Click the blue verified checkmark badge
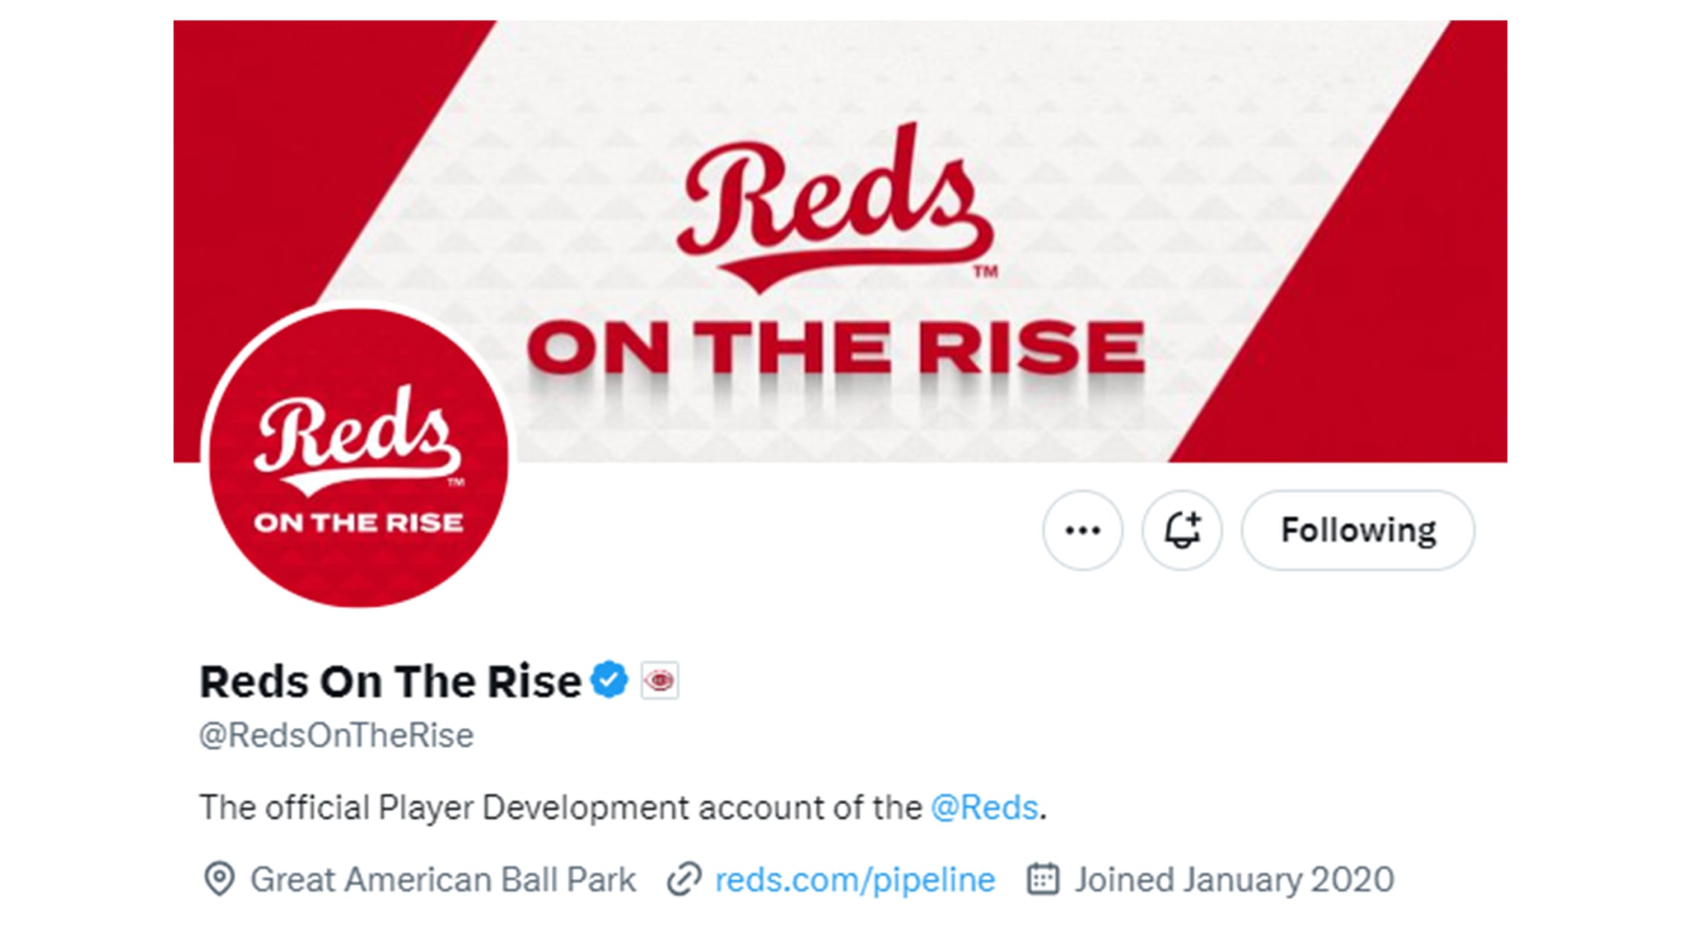Image resolution: width=1681 pixels, height=945 pixels. 610,679
